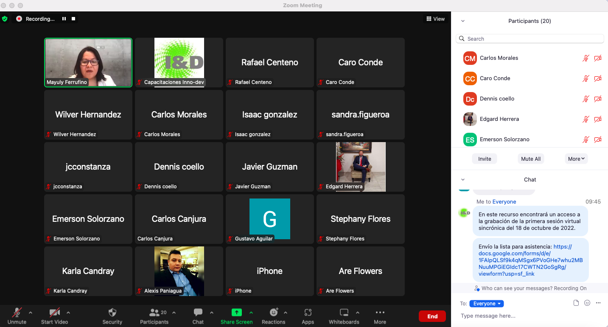The width and height of the screenshot is (608, 327).
Task: Expand audio options arrow beside Unmute
Action: pyautogui.click(x=31, y=313)
